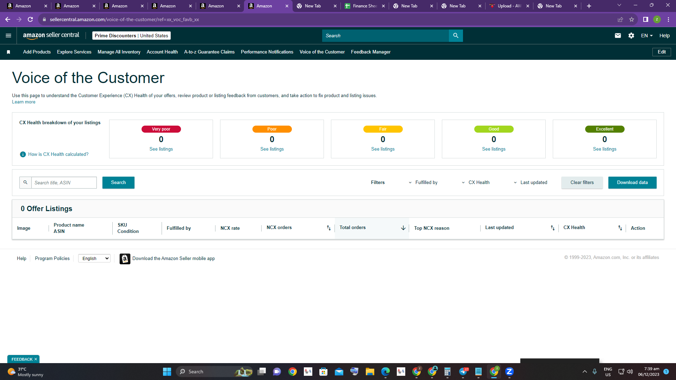The width and height of the screenshot is (676, 380).
Task: Switch to the Upload - AW browser tab
Action: click(509, 6)
